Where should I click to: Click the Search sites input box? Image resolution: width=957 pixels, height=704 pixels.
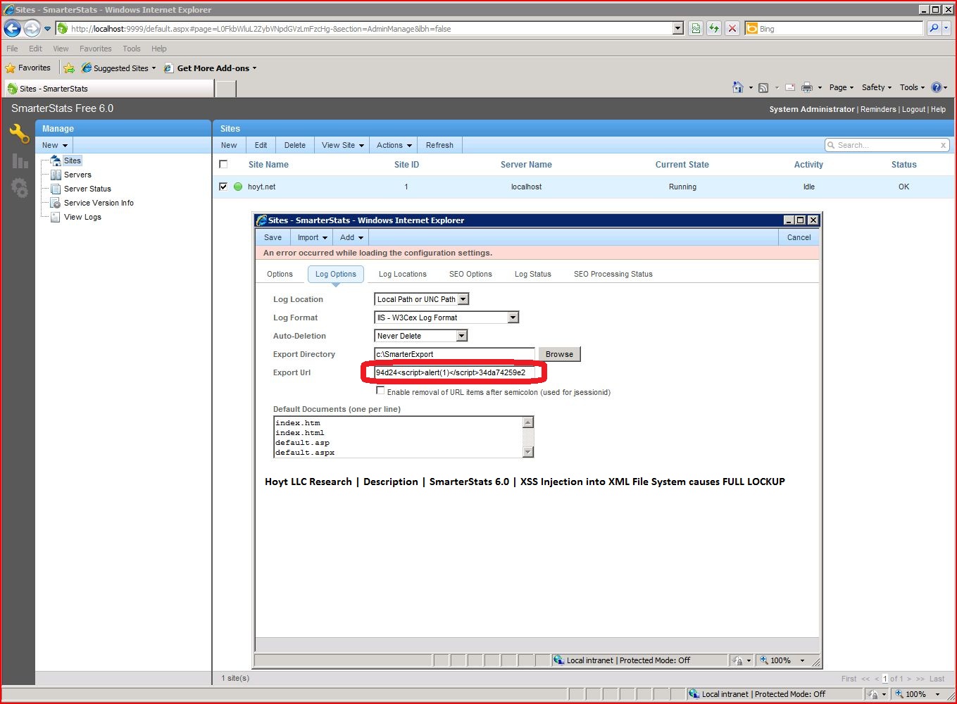click(x=886, y=145)
